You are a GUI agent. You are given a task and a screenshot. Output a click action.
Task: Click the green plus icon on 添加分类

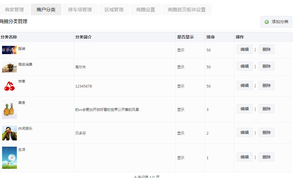point(267,22)
